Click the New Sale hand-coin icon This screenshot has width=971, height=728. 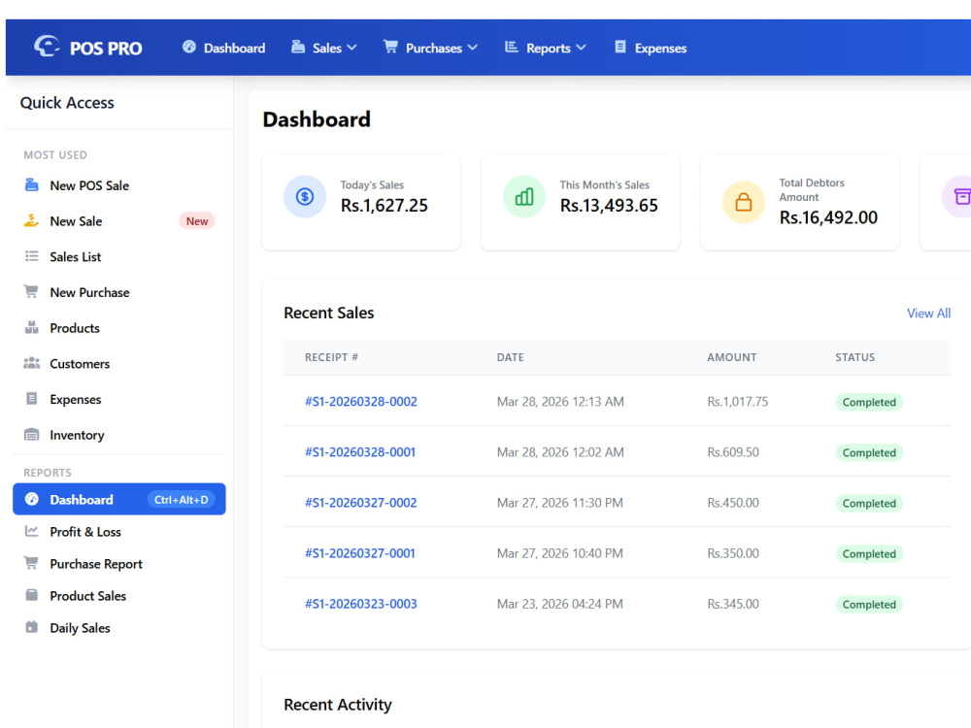click(32, 220)
